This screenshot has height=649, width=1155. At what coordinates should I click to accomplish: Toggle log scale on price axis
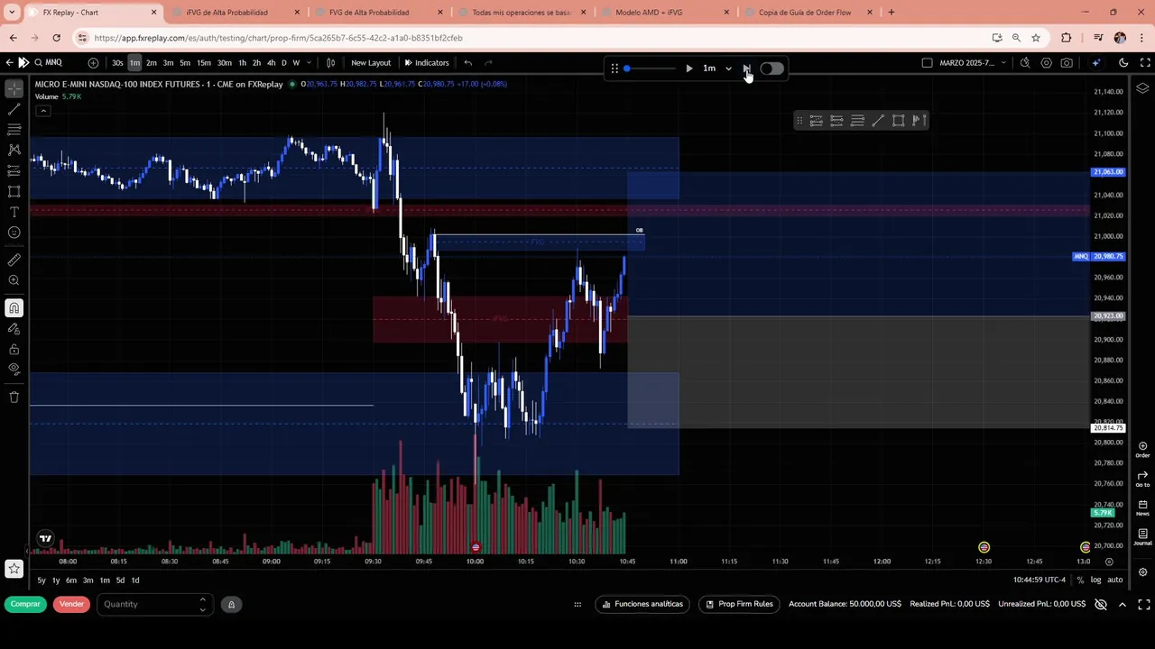point(1095,580)
